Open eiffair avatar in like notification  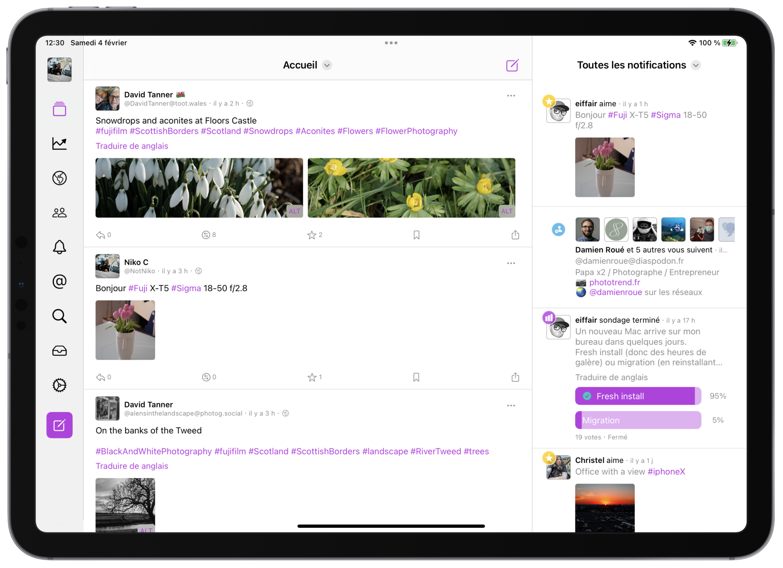pos(558,110)
